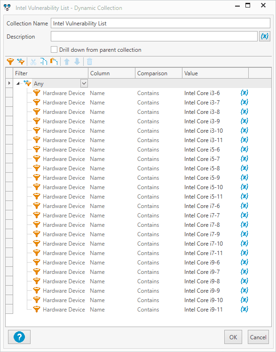Minimize the Dynamic Collection window
276x352 pixels.
(x=237, y=5)
